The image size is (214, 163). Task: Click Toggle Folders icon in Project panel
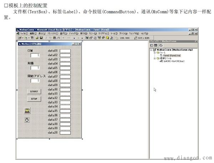[x=161, y=45]
